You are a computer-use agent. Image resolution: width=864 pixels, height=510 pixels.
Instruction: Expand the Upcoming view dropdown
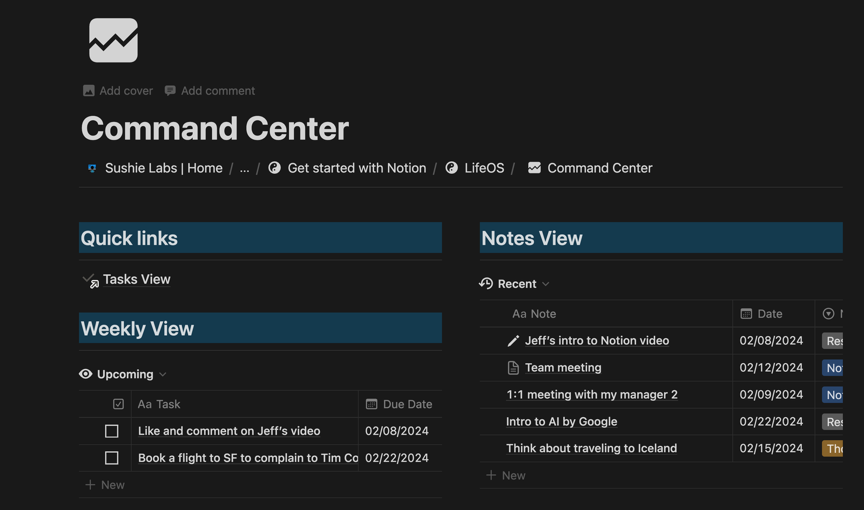[162, 374]
